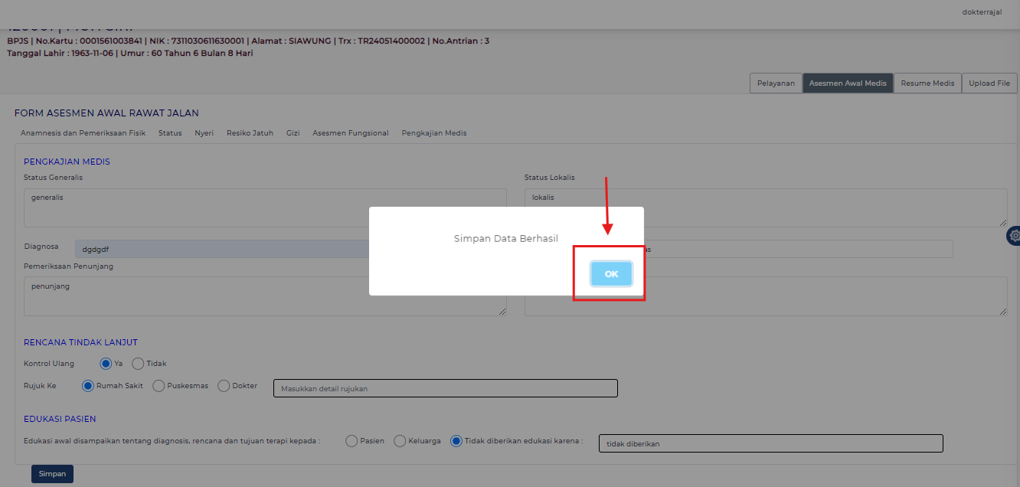Screen dimensions: 1020x487
Task: Select Dokter radio for Rujuk Ke
Action: point(224,386)
